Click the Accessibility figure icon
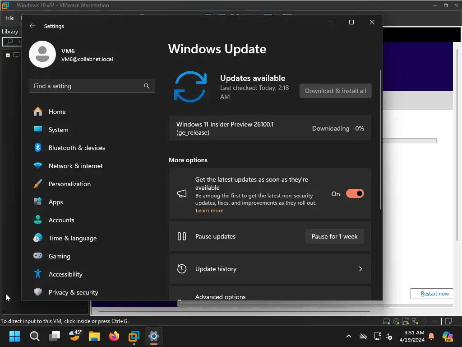Viewport: 462px width, 347px height. tap(38, 274)
